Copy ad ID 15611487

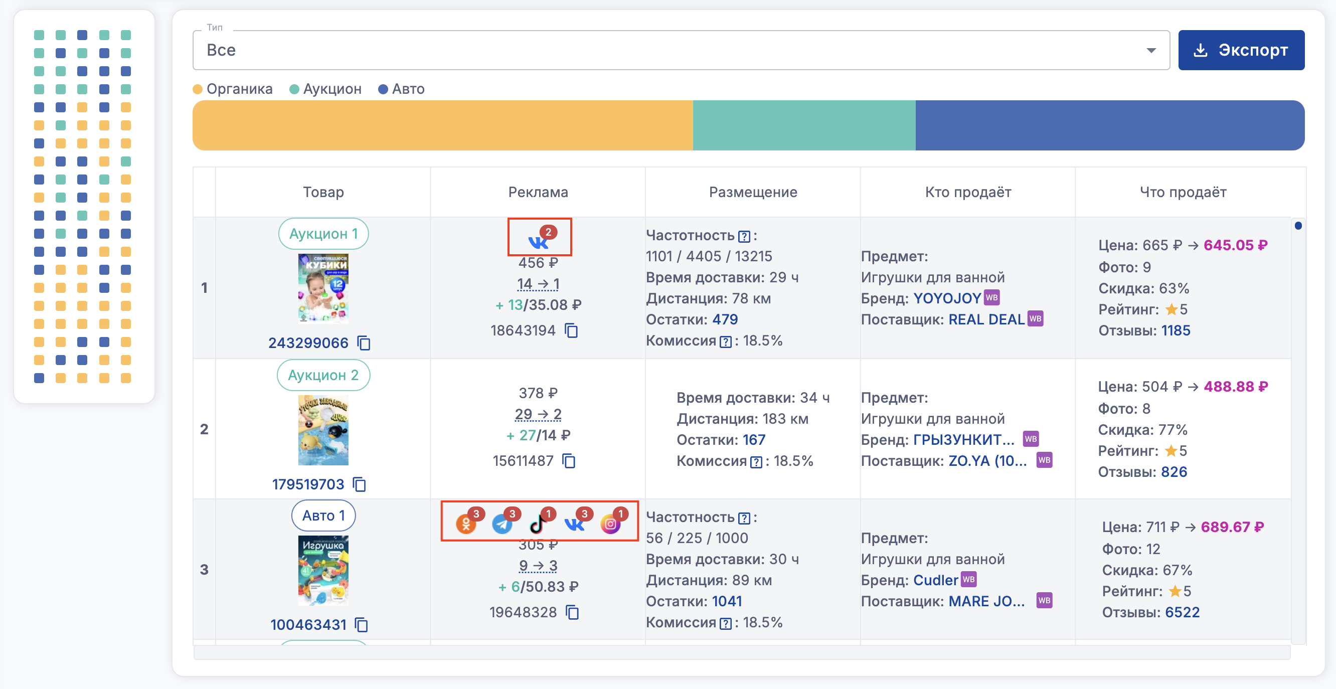[x=569, y=461]
